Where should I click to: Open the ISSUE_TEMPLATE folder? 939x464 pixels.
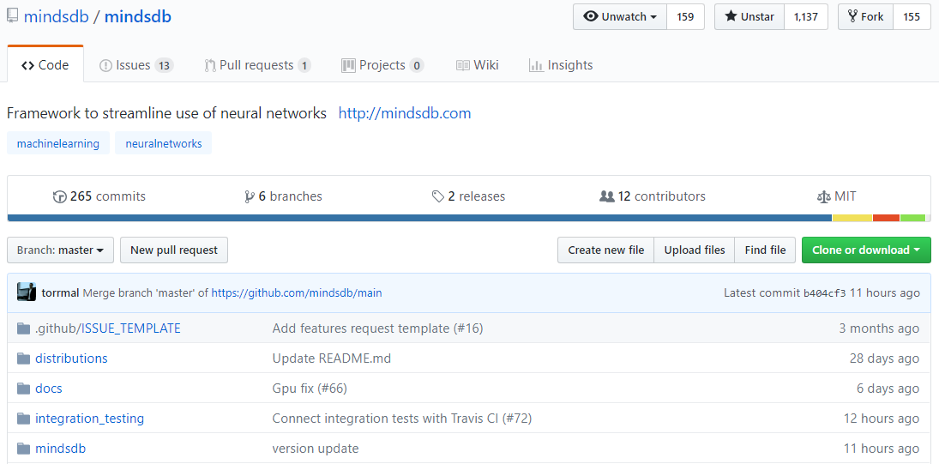pos(131,328)
